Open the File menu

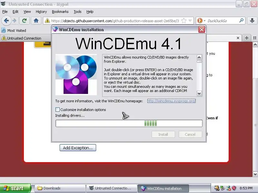[x=5, y=12]
